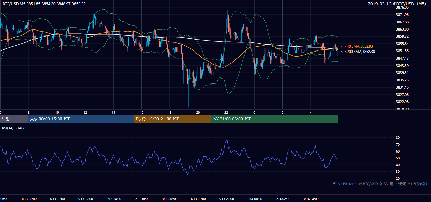Click the 3/14 04:00 time axis label
This screenshot has width=431, height=202.
311,199
